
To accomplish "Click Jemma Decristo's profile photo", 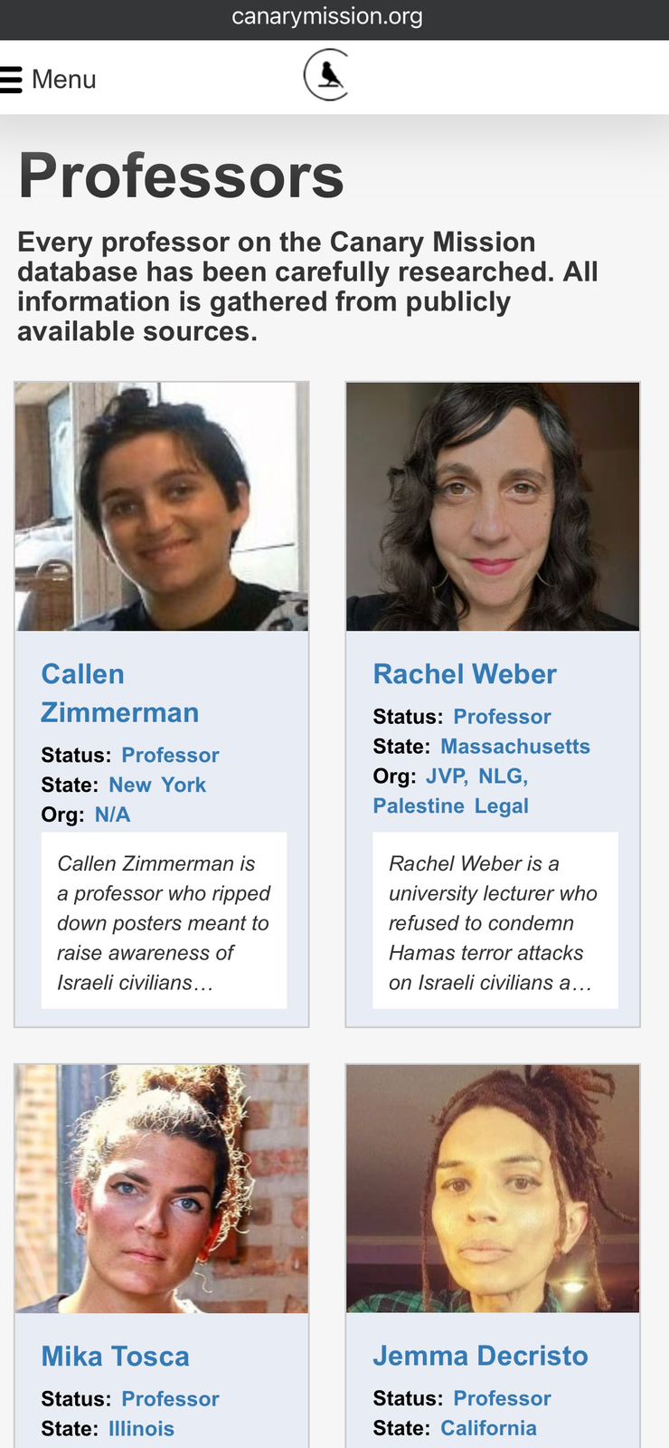I will (x=493, y=1188).
